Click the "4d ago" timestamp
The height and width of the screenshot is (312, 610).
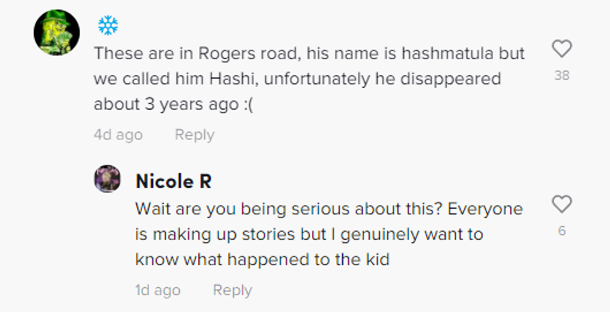[118, 135]
